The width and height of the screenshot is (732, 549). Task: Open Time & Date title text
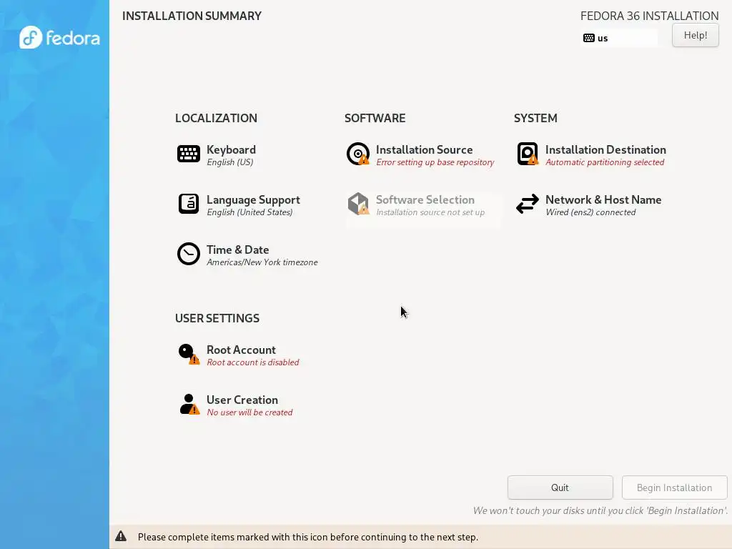point(237,249)
